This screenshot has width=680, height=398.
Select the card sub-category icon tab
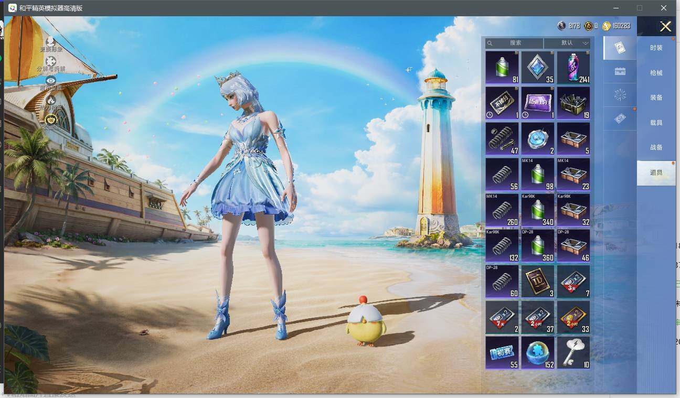[620, 48]
